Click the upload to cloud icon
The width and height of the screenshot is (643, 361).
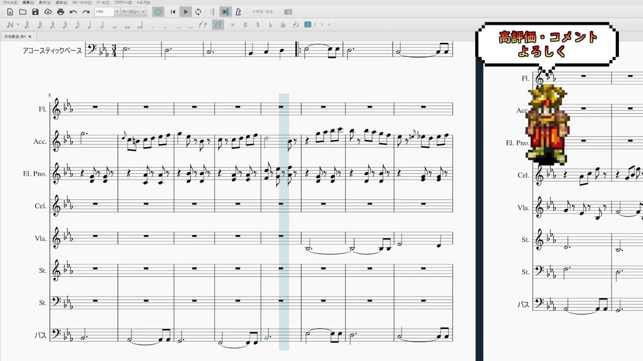point(48,12)
